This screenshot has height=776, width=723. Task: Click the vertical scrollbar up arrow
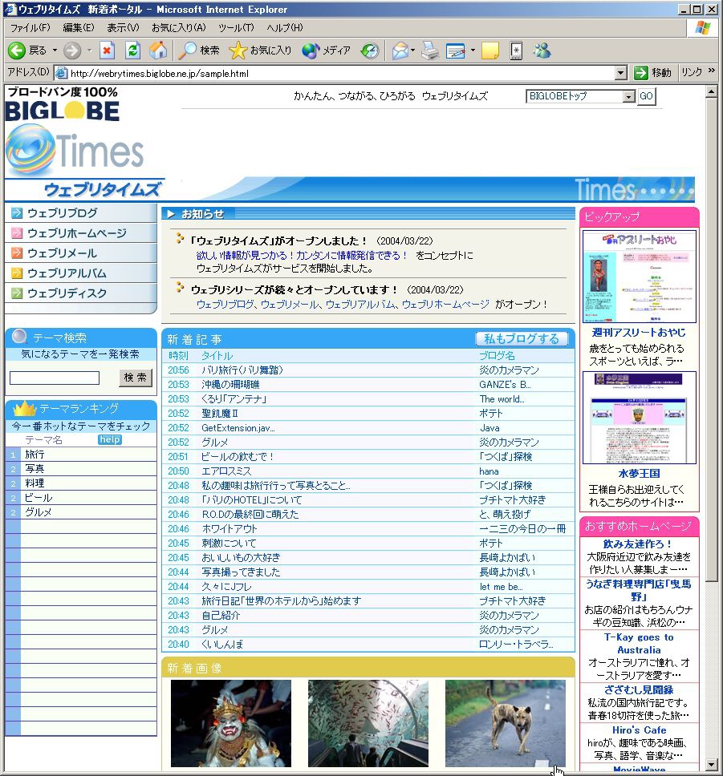(711, 91)
